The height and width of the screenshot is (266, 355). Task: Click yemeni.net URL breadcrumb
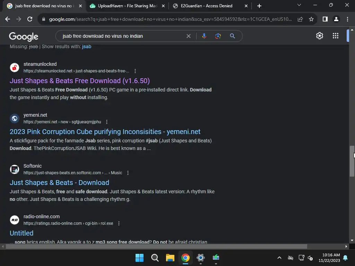tap(62, 122)
